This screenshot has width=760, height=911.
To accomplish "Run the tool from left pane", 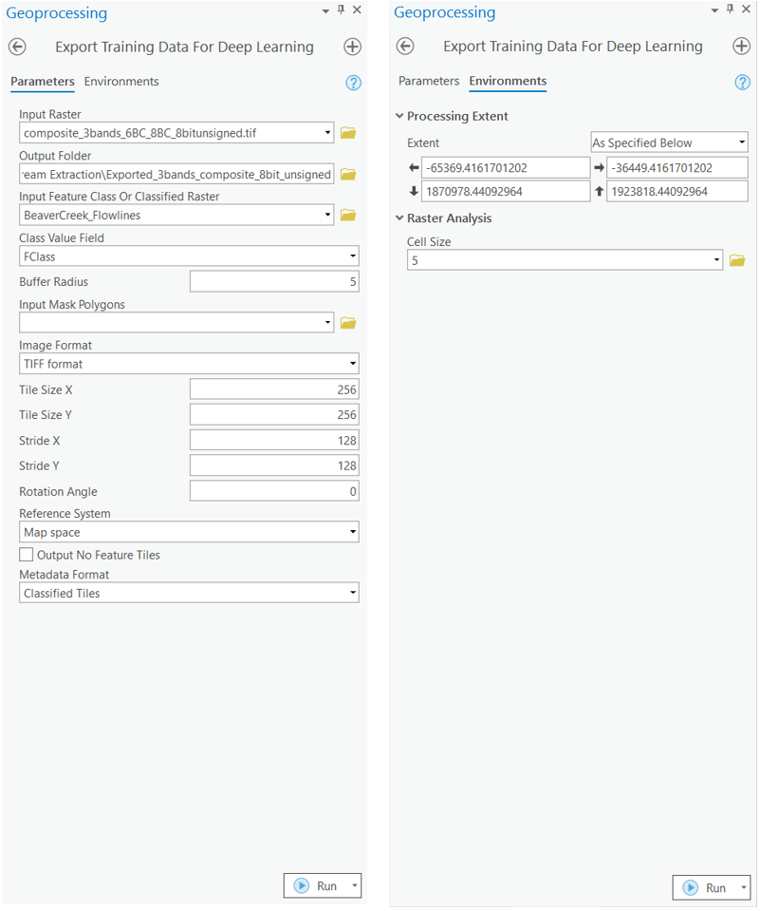I will (317, 885).
